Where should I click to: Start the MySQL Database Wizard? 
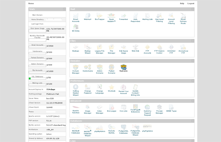click(88, 131)
